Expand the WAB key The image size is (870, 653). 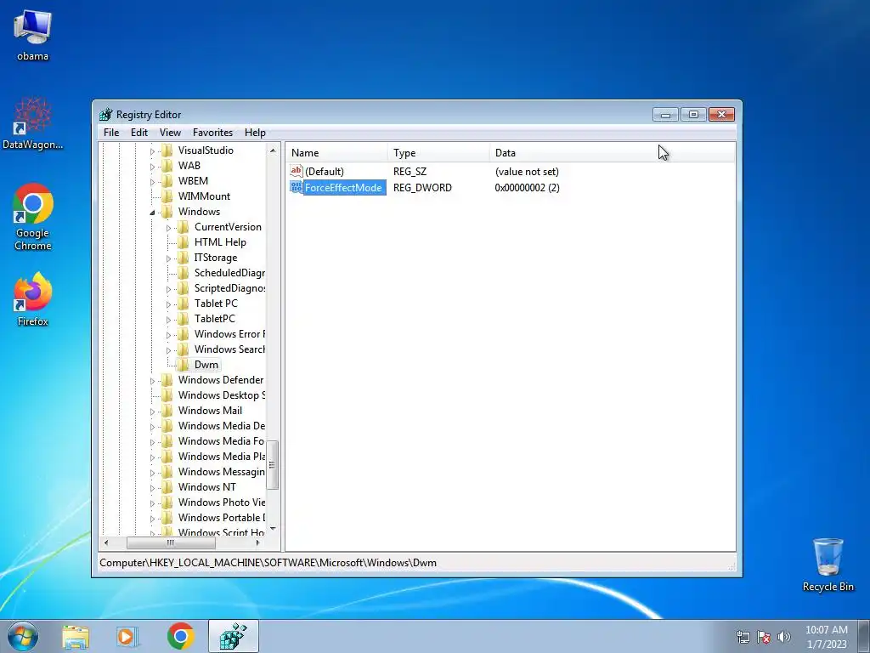coord(152,166)
